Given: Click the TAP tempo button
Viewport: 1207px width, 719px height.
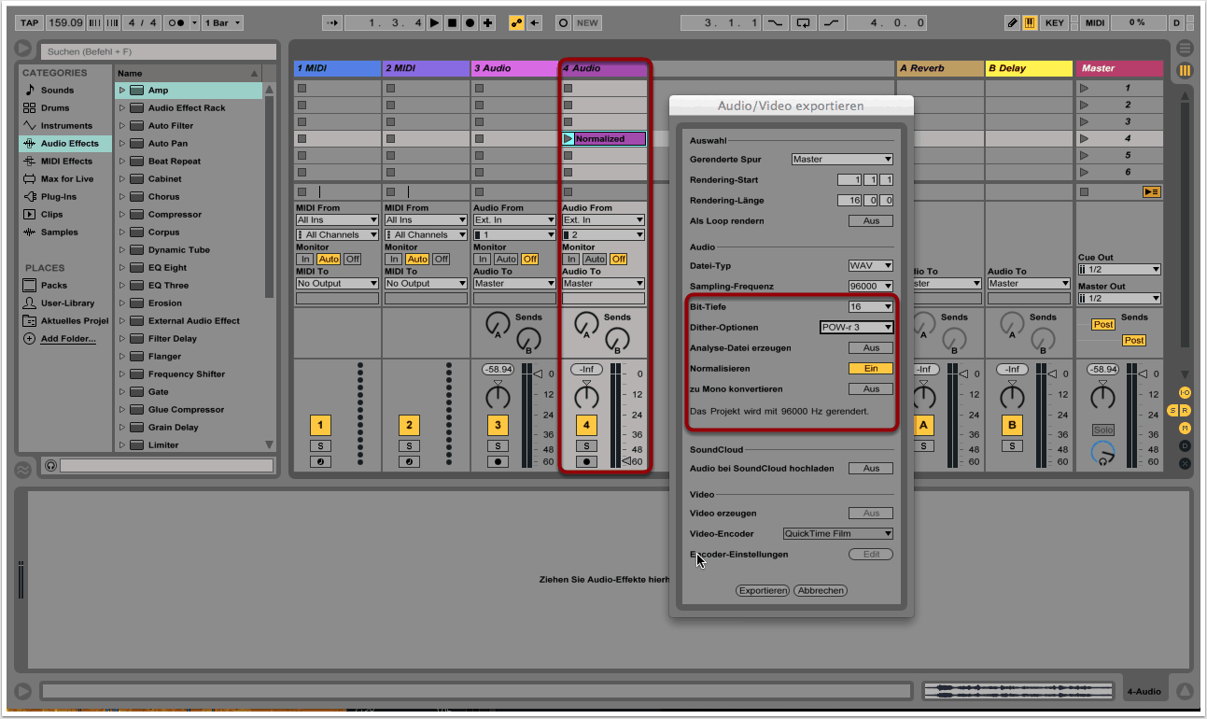Looking at the screenshot, I should pyautogui.click(x=29, y=22).
